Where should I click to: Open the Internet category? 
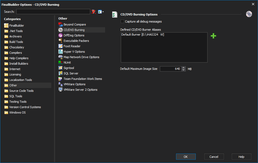(12, 69)
